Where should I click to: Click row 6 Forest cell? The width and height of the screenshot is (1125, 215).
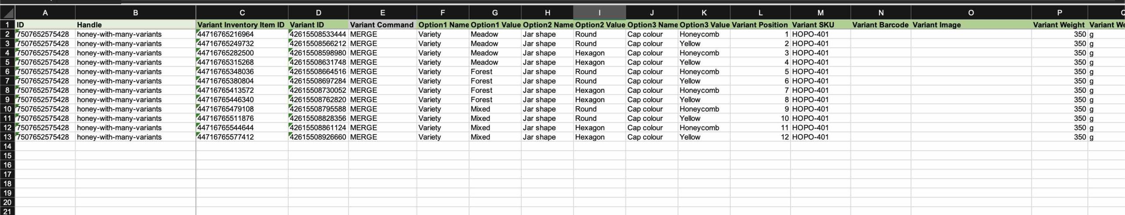495,72
